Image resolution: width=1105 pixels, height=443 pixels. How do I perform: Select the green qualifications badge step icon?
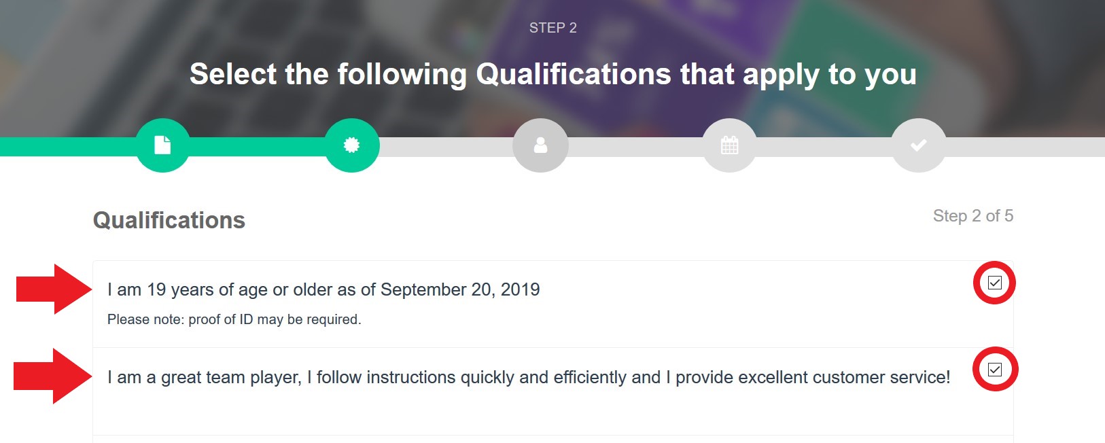[351, 145]
